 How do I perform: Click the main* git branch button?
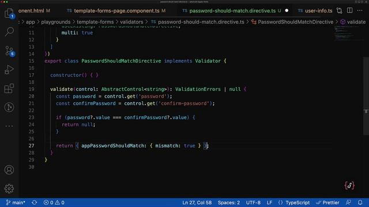click(16, 202)
